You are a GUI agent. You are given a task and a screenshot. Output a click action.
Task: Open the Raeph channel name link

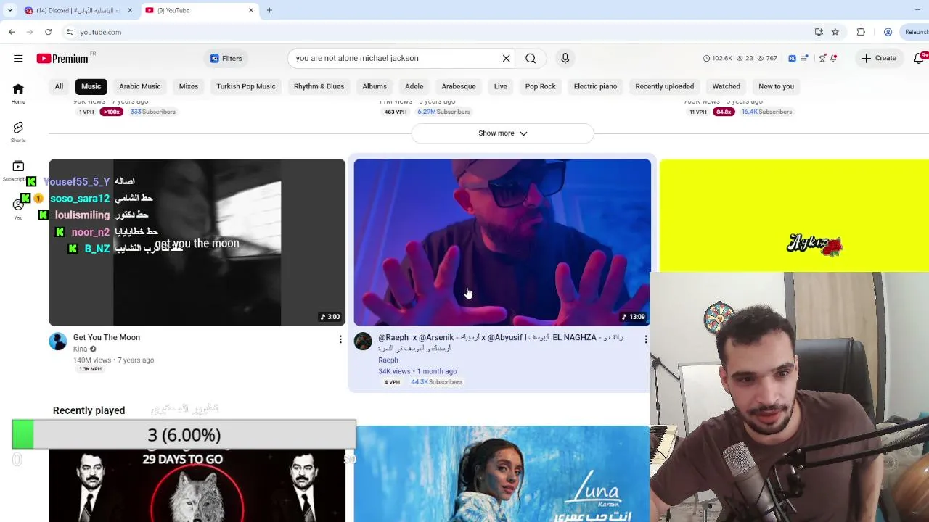pyautogui.click(x=388, y=360)
